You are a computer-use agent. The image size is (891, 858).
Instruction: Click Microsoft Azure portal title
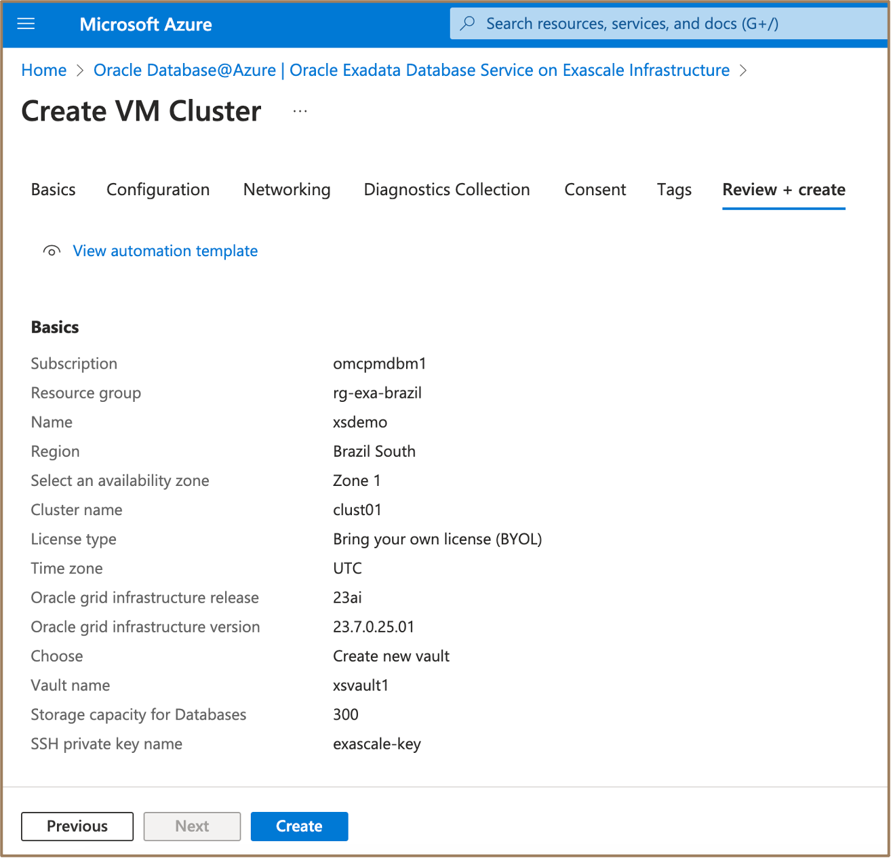[146, 24]
